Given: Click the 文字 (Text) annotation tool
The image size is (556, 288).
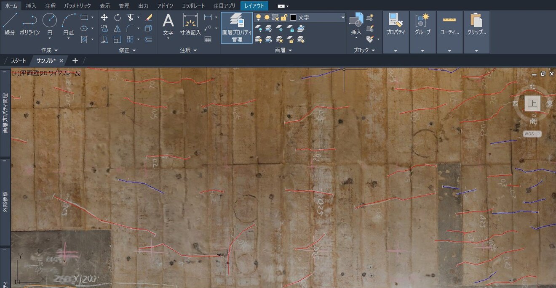Looking at the screenshot, I should (168, 24).
